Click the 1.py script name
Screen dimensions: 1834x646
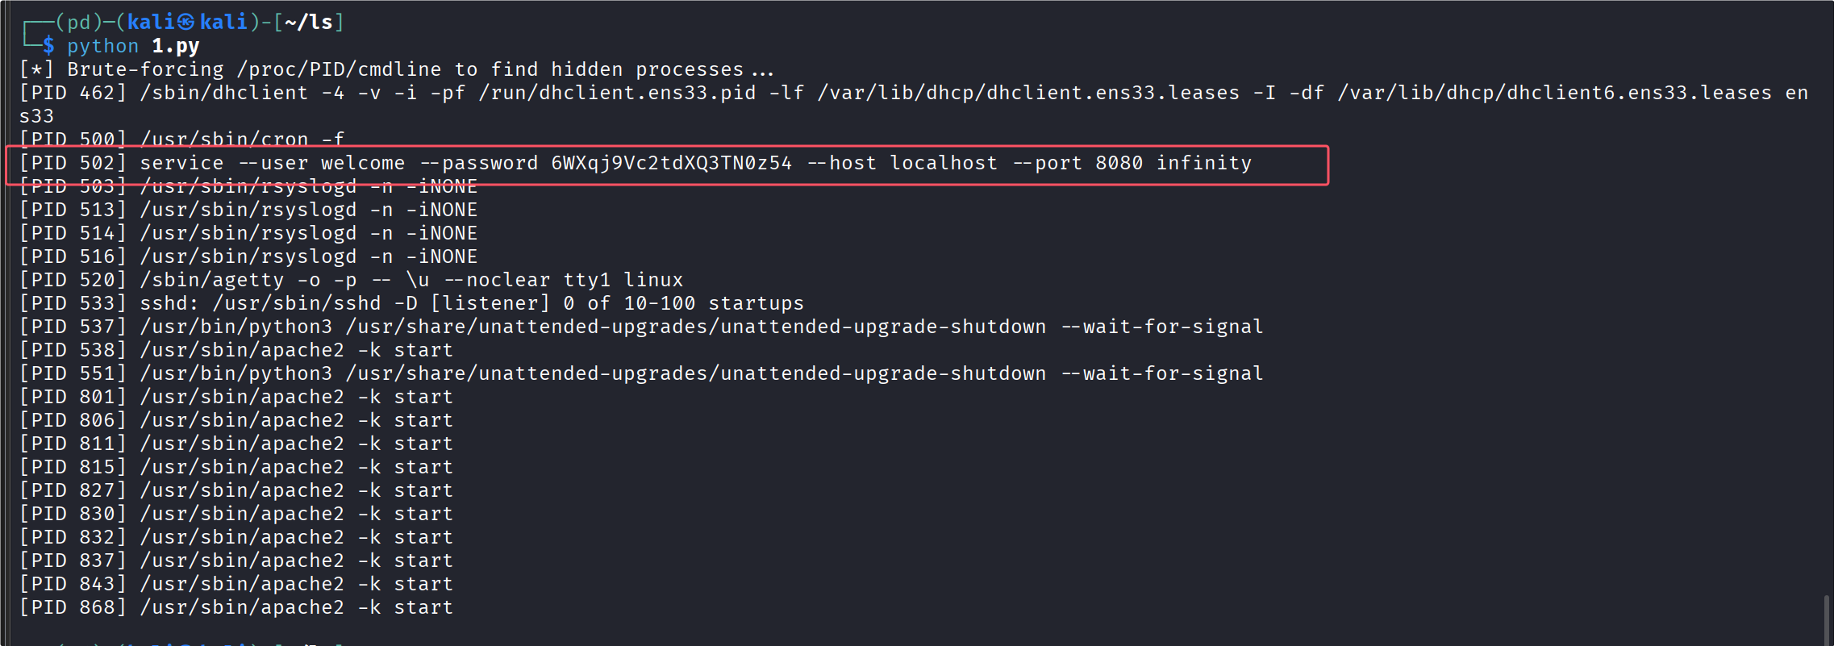(x=176, y=46)
